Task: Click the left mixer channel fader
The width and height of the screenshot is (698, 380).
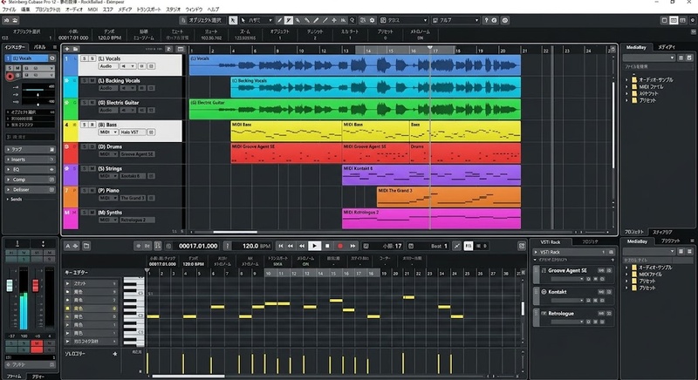Action: coord(10,285)
